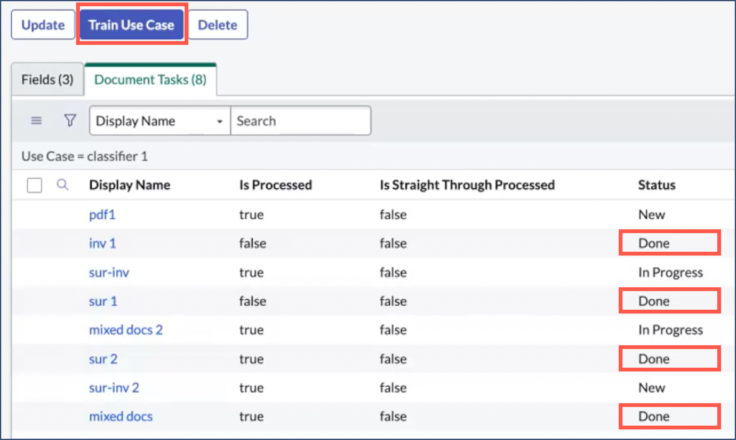Open the filter funnel icon
Viewport: 736px width, 440px height.
coord(70,121)
